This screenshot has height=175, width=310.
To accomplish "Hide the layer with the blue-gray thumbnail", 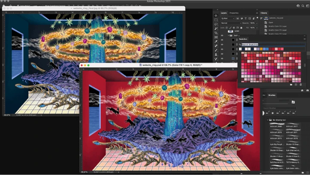I will coord(222,58).
